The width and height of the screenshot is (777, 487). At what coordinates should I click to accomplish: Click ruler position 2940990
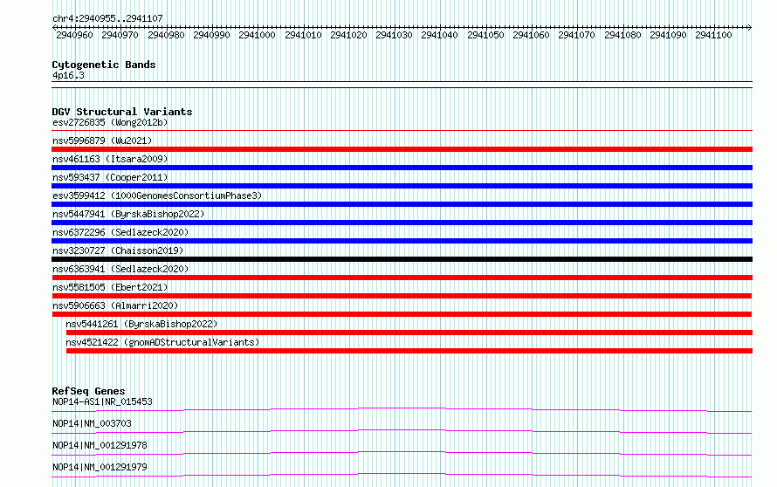[x=211, y=35]
